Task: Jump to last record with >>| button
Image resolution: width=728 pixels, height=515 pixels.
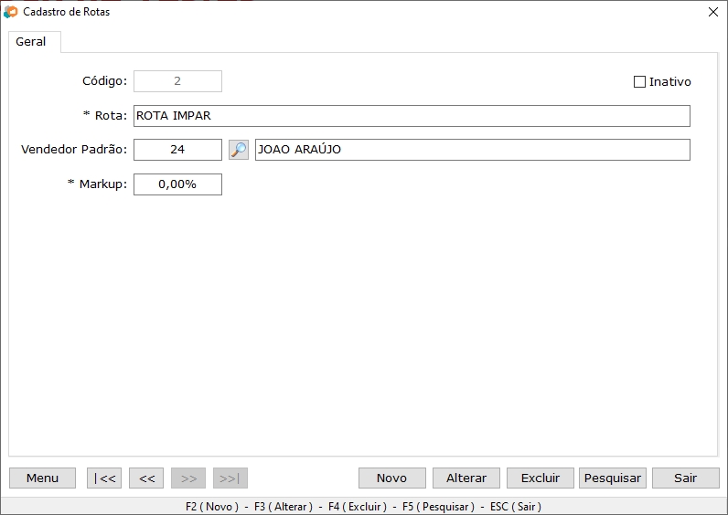Action: point(230,478)
